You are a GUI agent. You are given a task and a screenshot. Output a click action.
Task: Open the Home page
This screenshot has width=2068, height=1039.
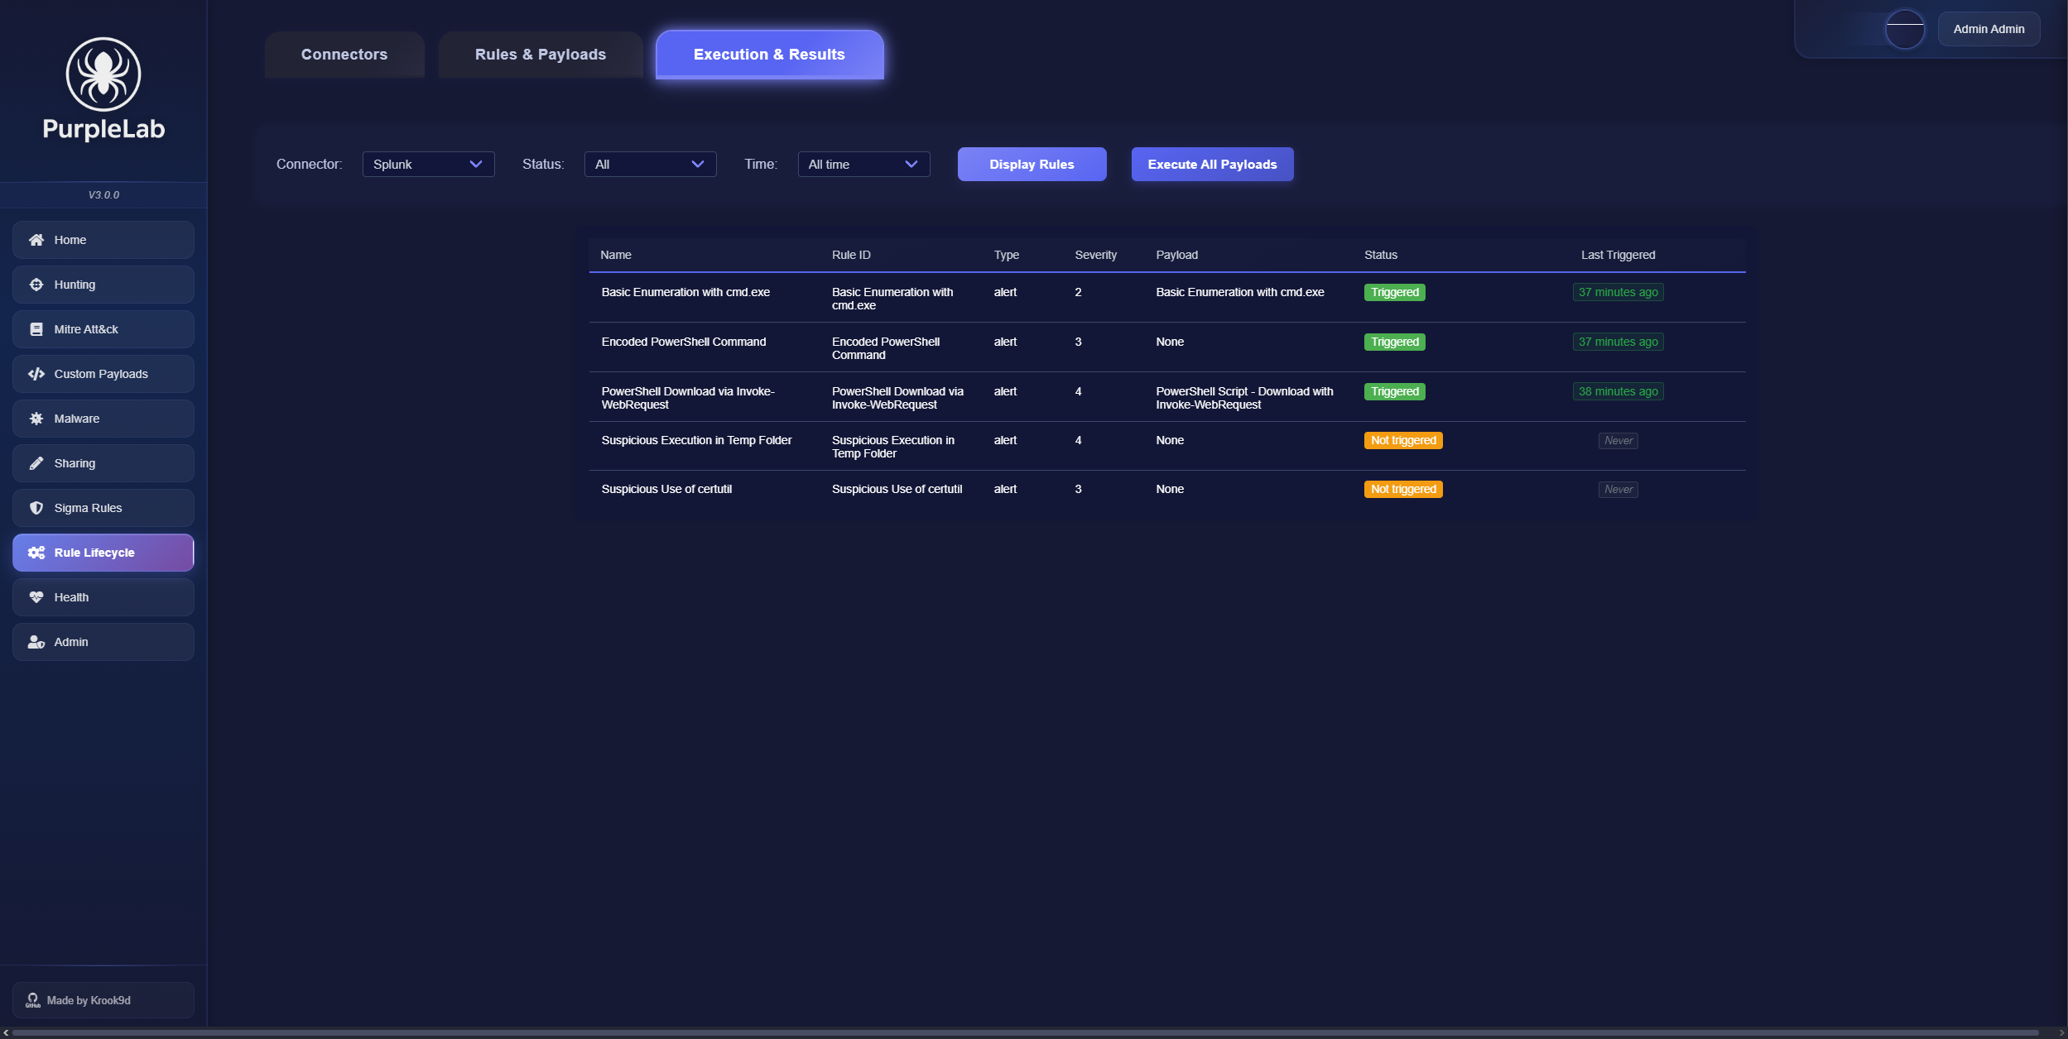[103, 240]
